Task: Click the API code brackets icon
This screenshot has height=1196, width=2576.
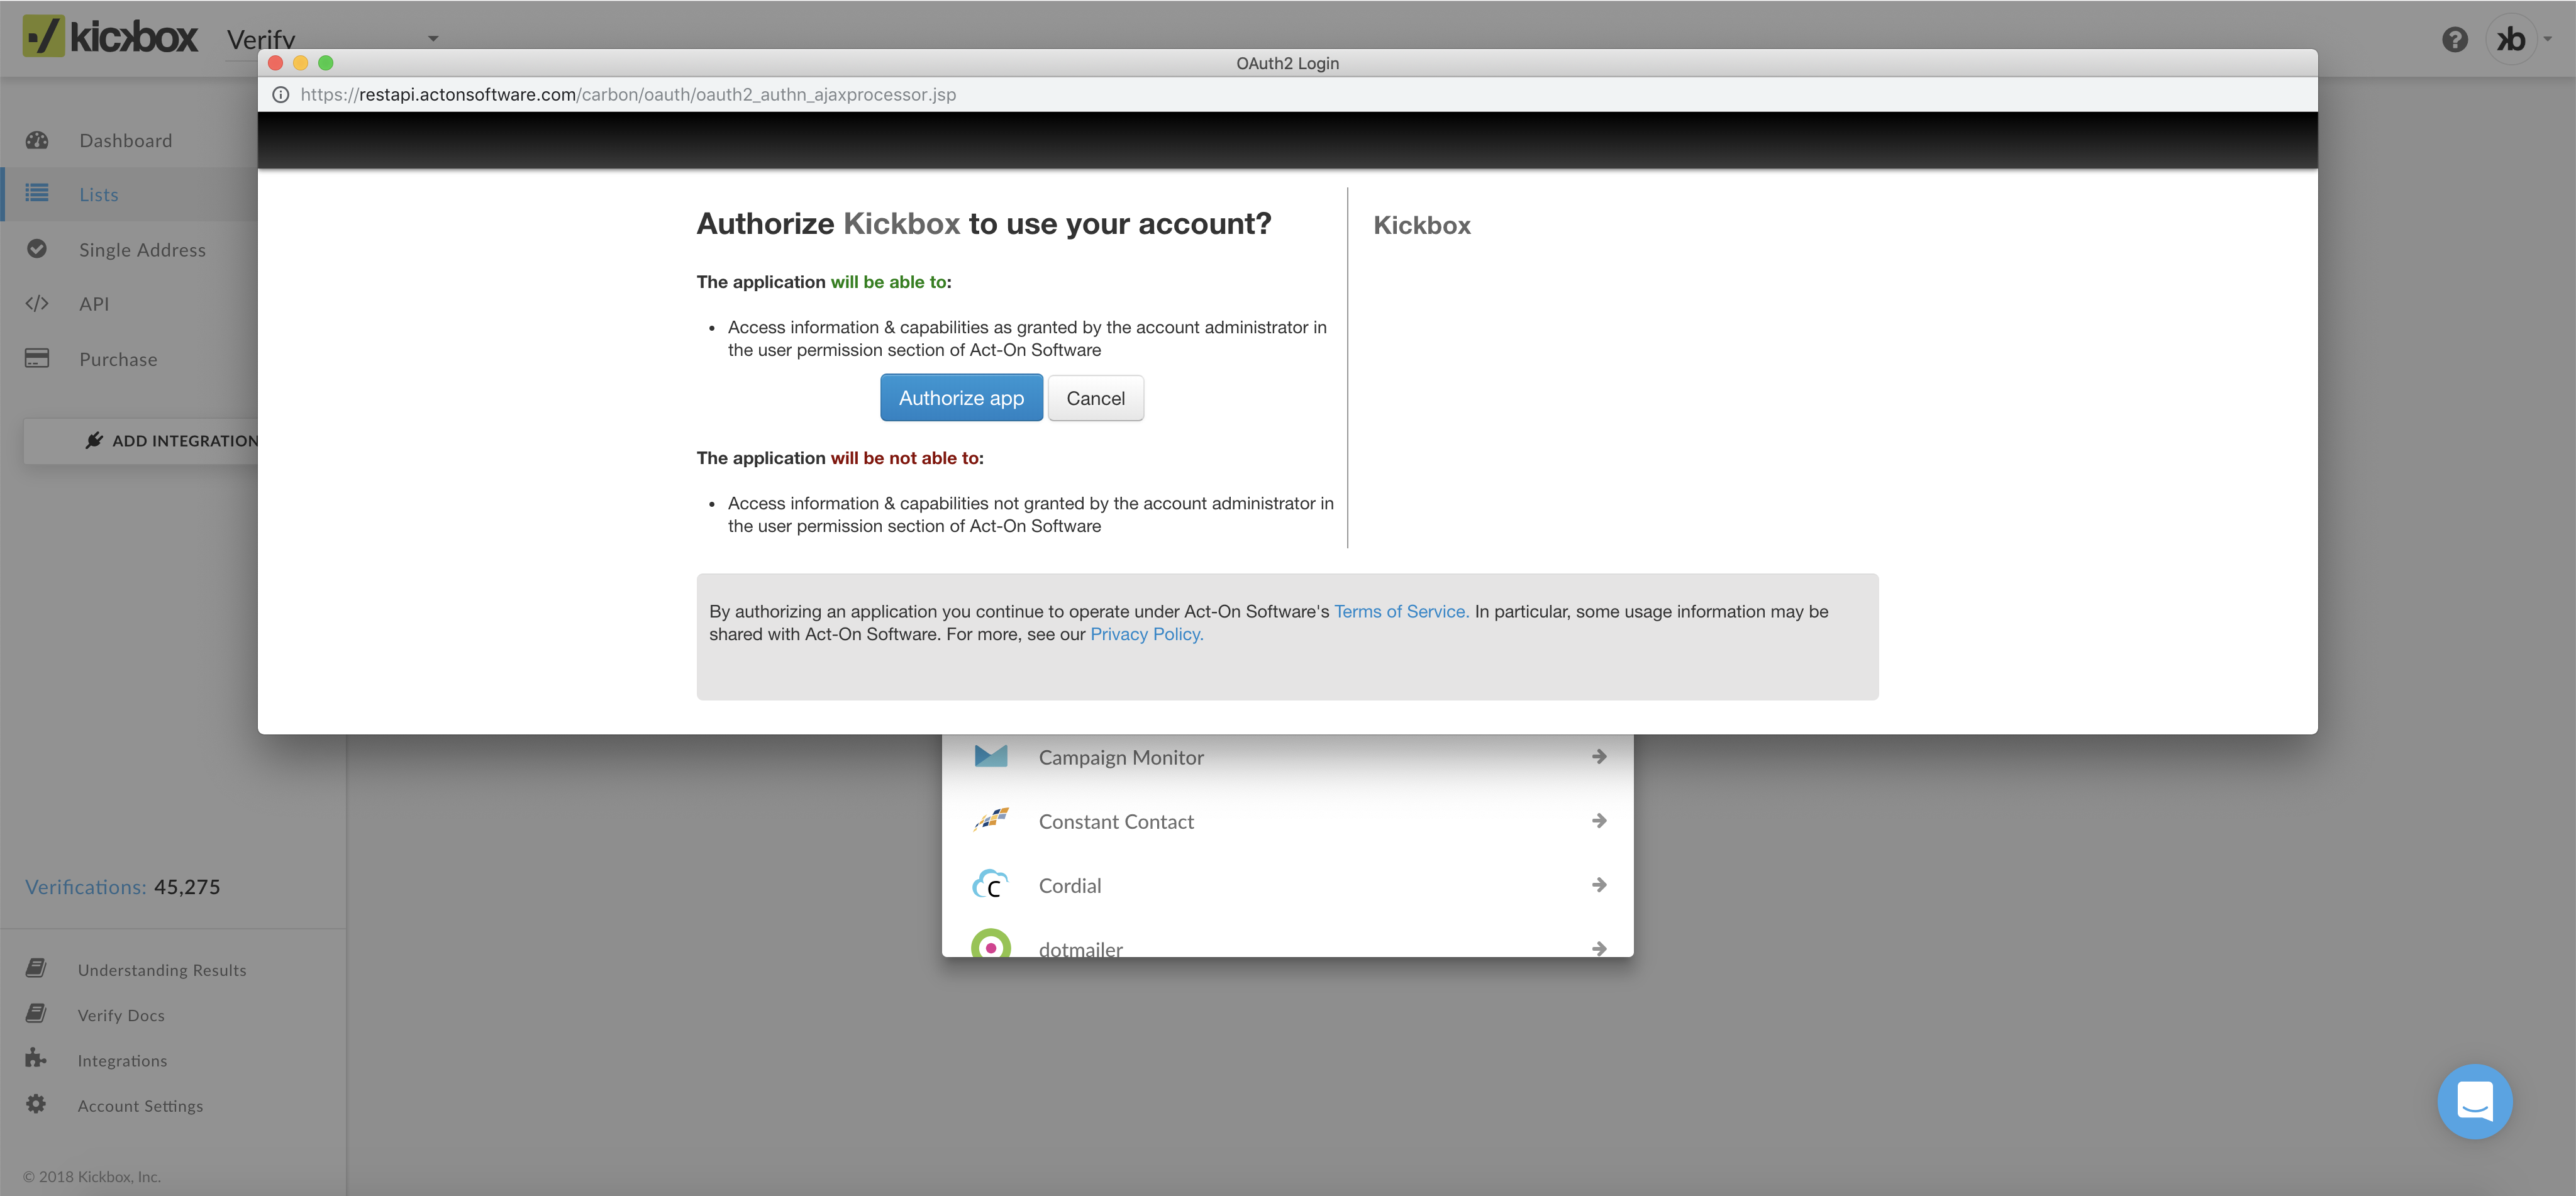Action: tap(37, 304)
